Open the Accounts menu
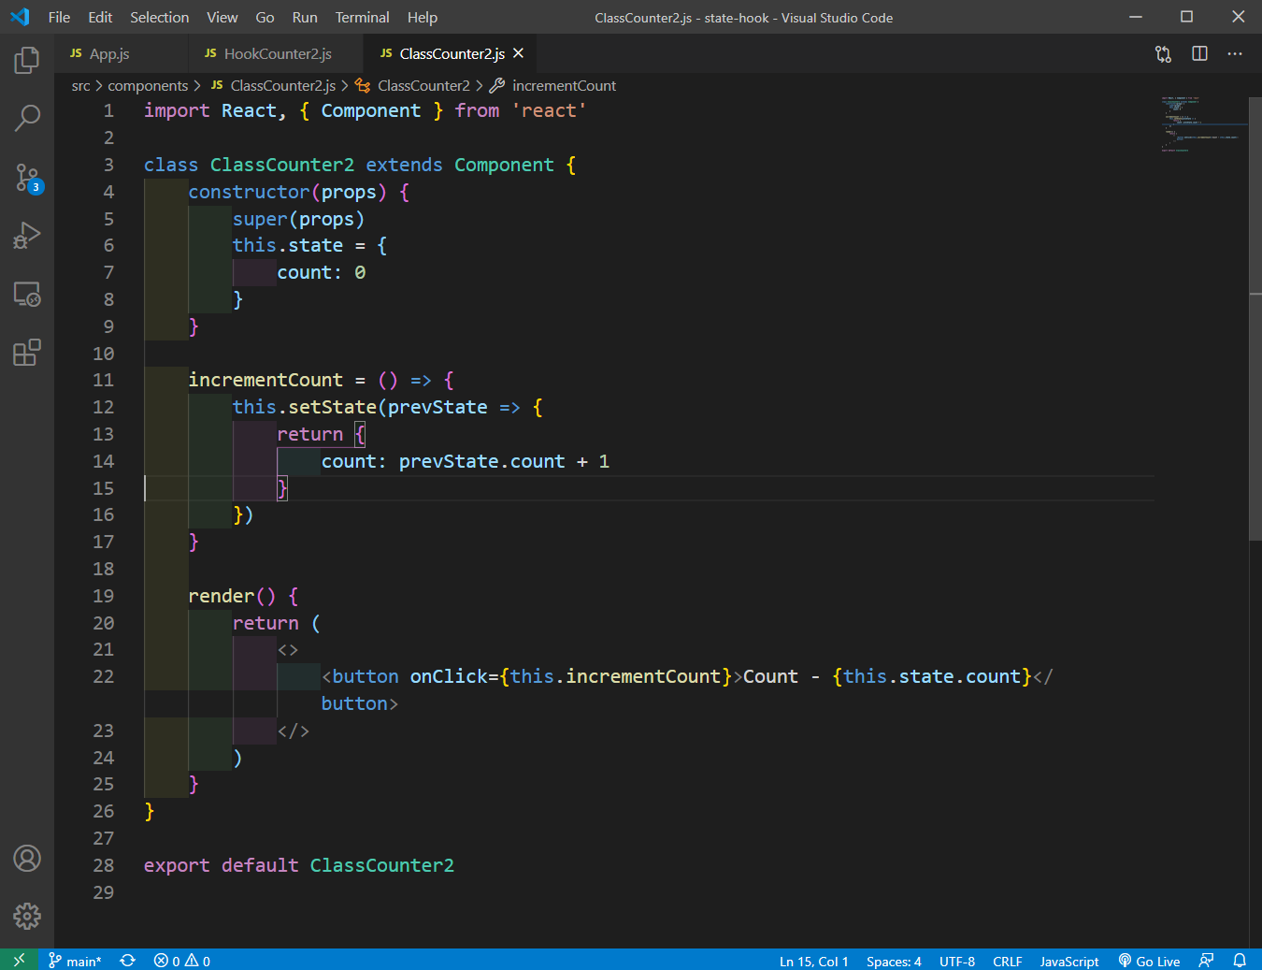Image resolution: width=1262 pixels, height=970 pixels. point(27,858)
